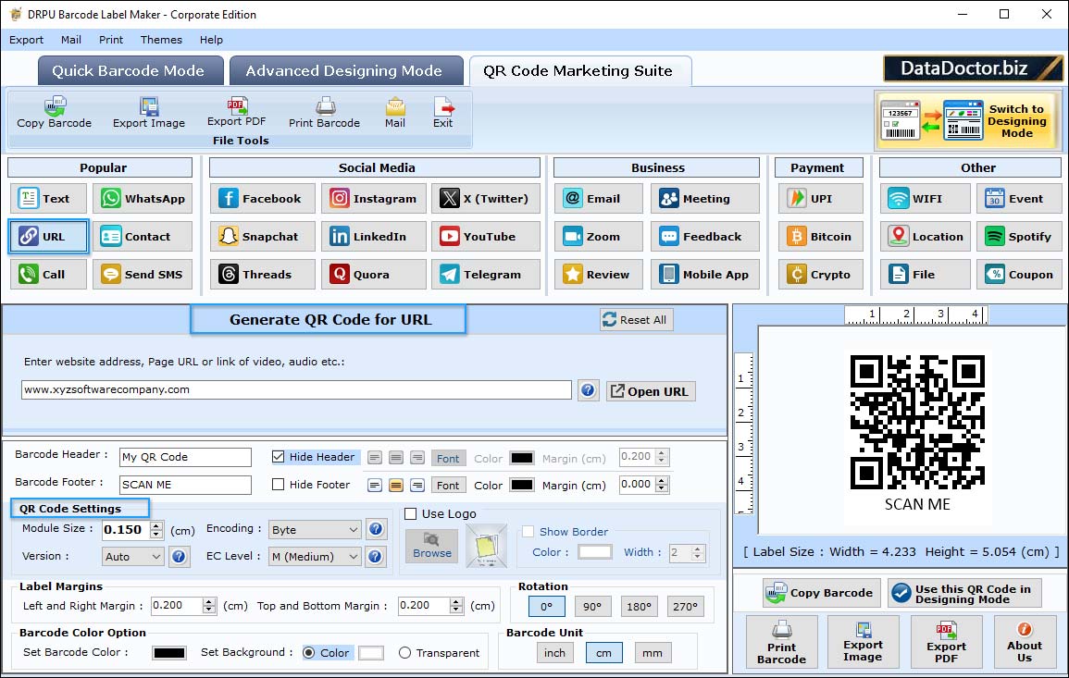Select the Telegram QR code type
1069x678 pixels.
485,275
